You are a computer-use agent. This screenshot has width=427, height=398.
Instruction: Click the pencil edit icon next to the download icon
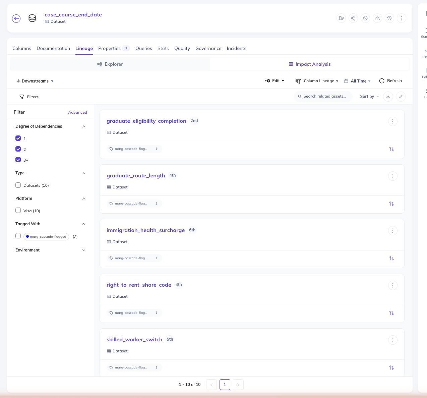point(401,97)
